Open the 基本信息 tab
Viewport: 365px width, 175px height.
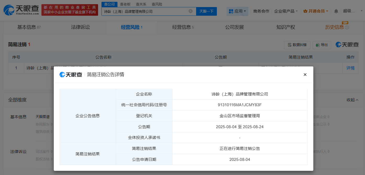(29, 27)
